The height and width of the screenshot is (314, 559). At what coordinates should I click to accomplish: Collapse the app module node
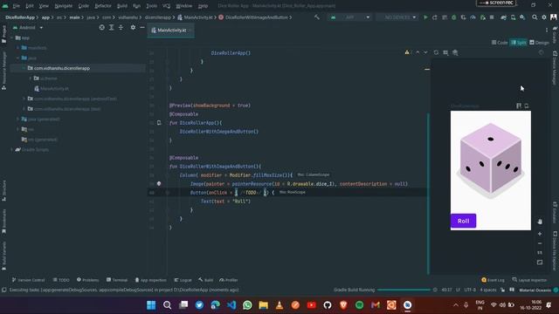coord(11,38)
